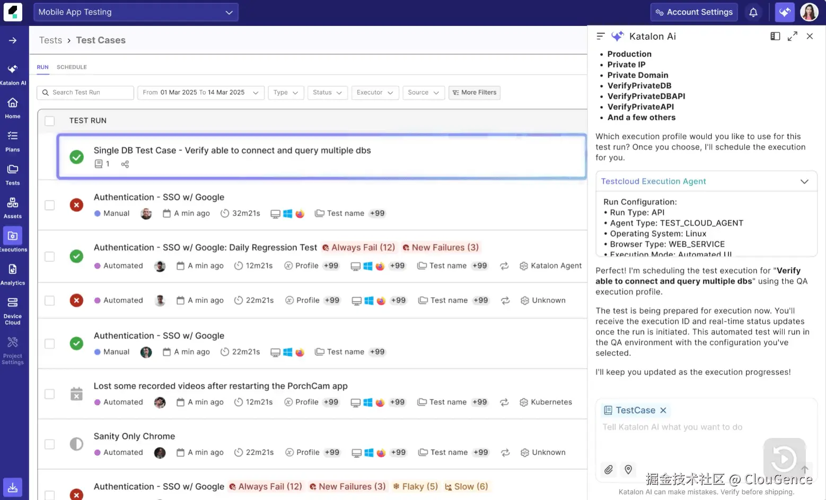Click the Slow (6) tag in last row
The width and height of the screenshot is (826, 500).
(466, 486)
